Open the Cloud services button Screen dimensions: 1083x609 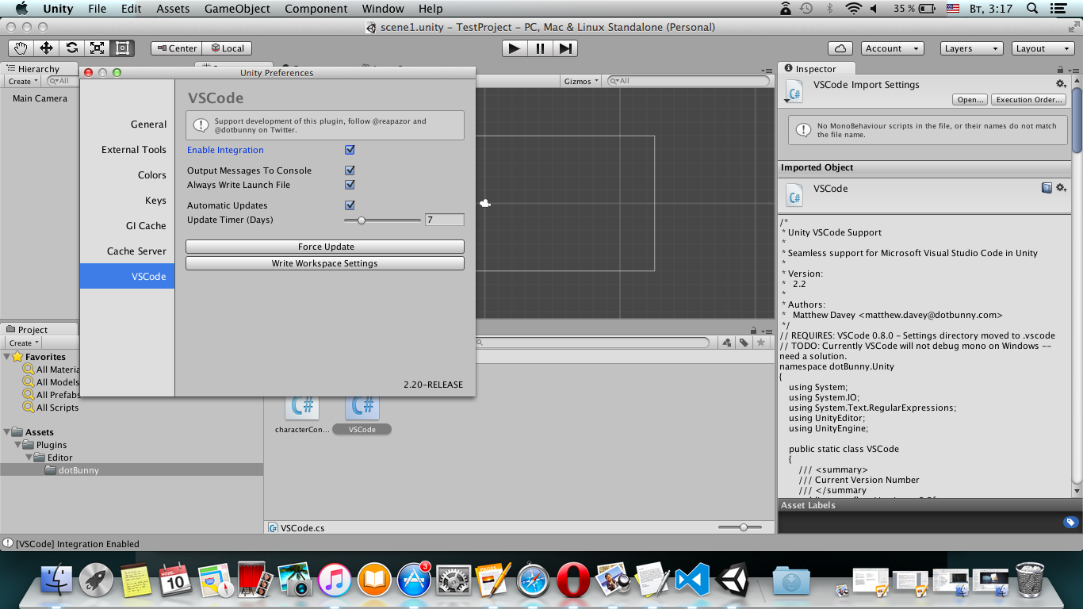[840, 48]
